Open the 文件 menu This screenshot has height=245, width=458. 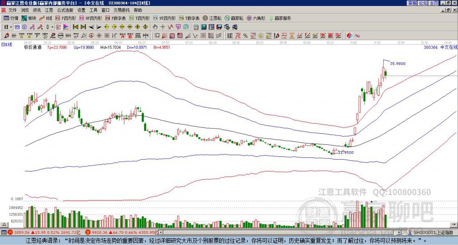pyautogui.click(x=13, y=10)
